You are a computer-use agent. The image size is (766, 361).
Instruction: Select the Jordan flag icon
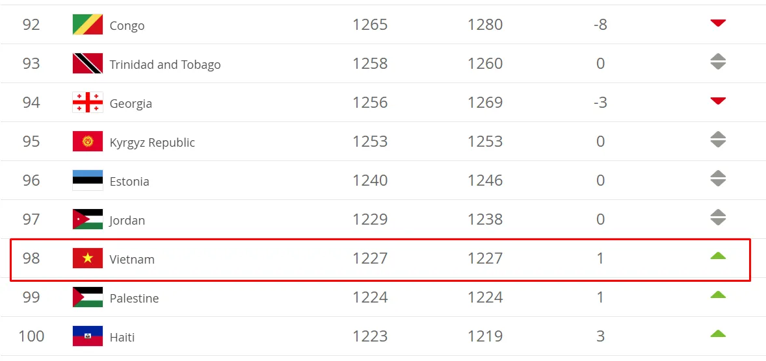[87, 219]
